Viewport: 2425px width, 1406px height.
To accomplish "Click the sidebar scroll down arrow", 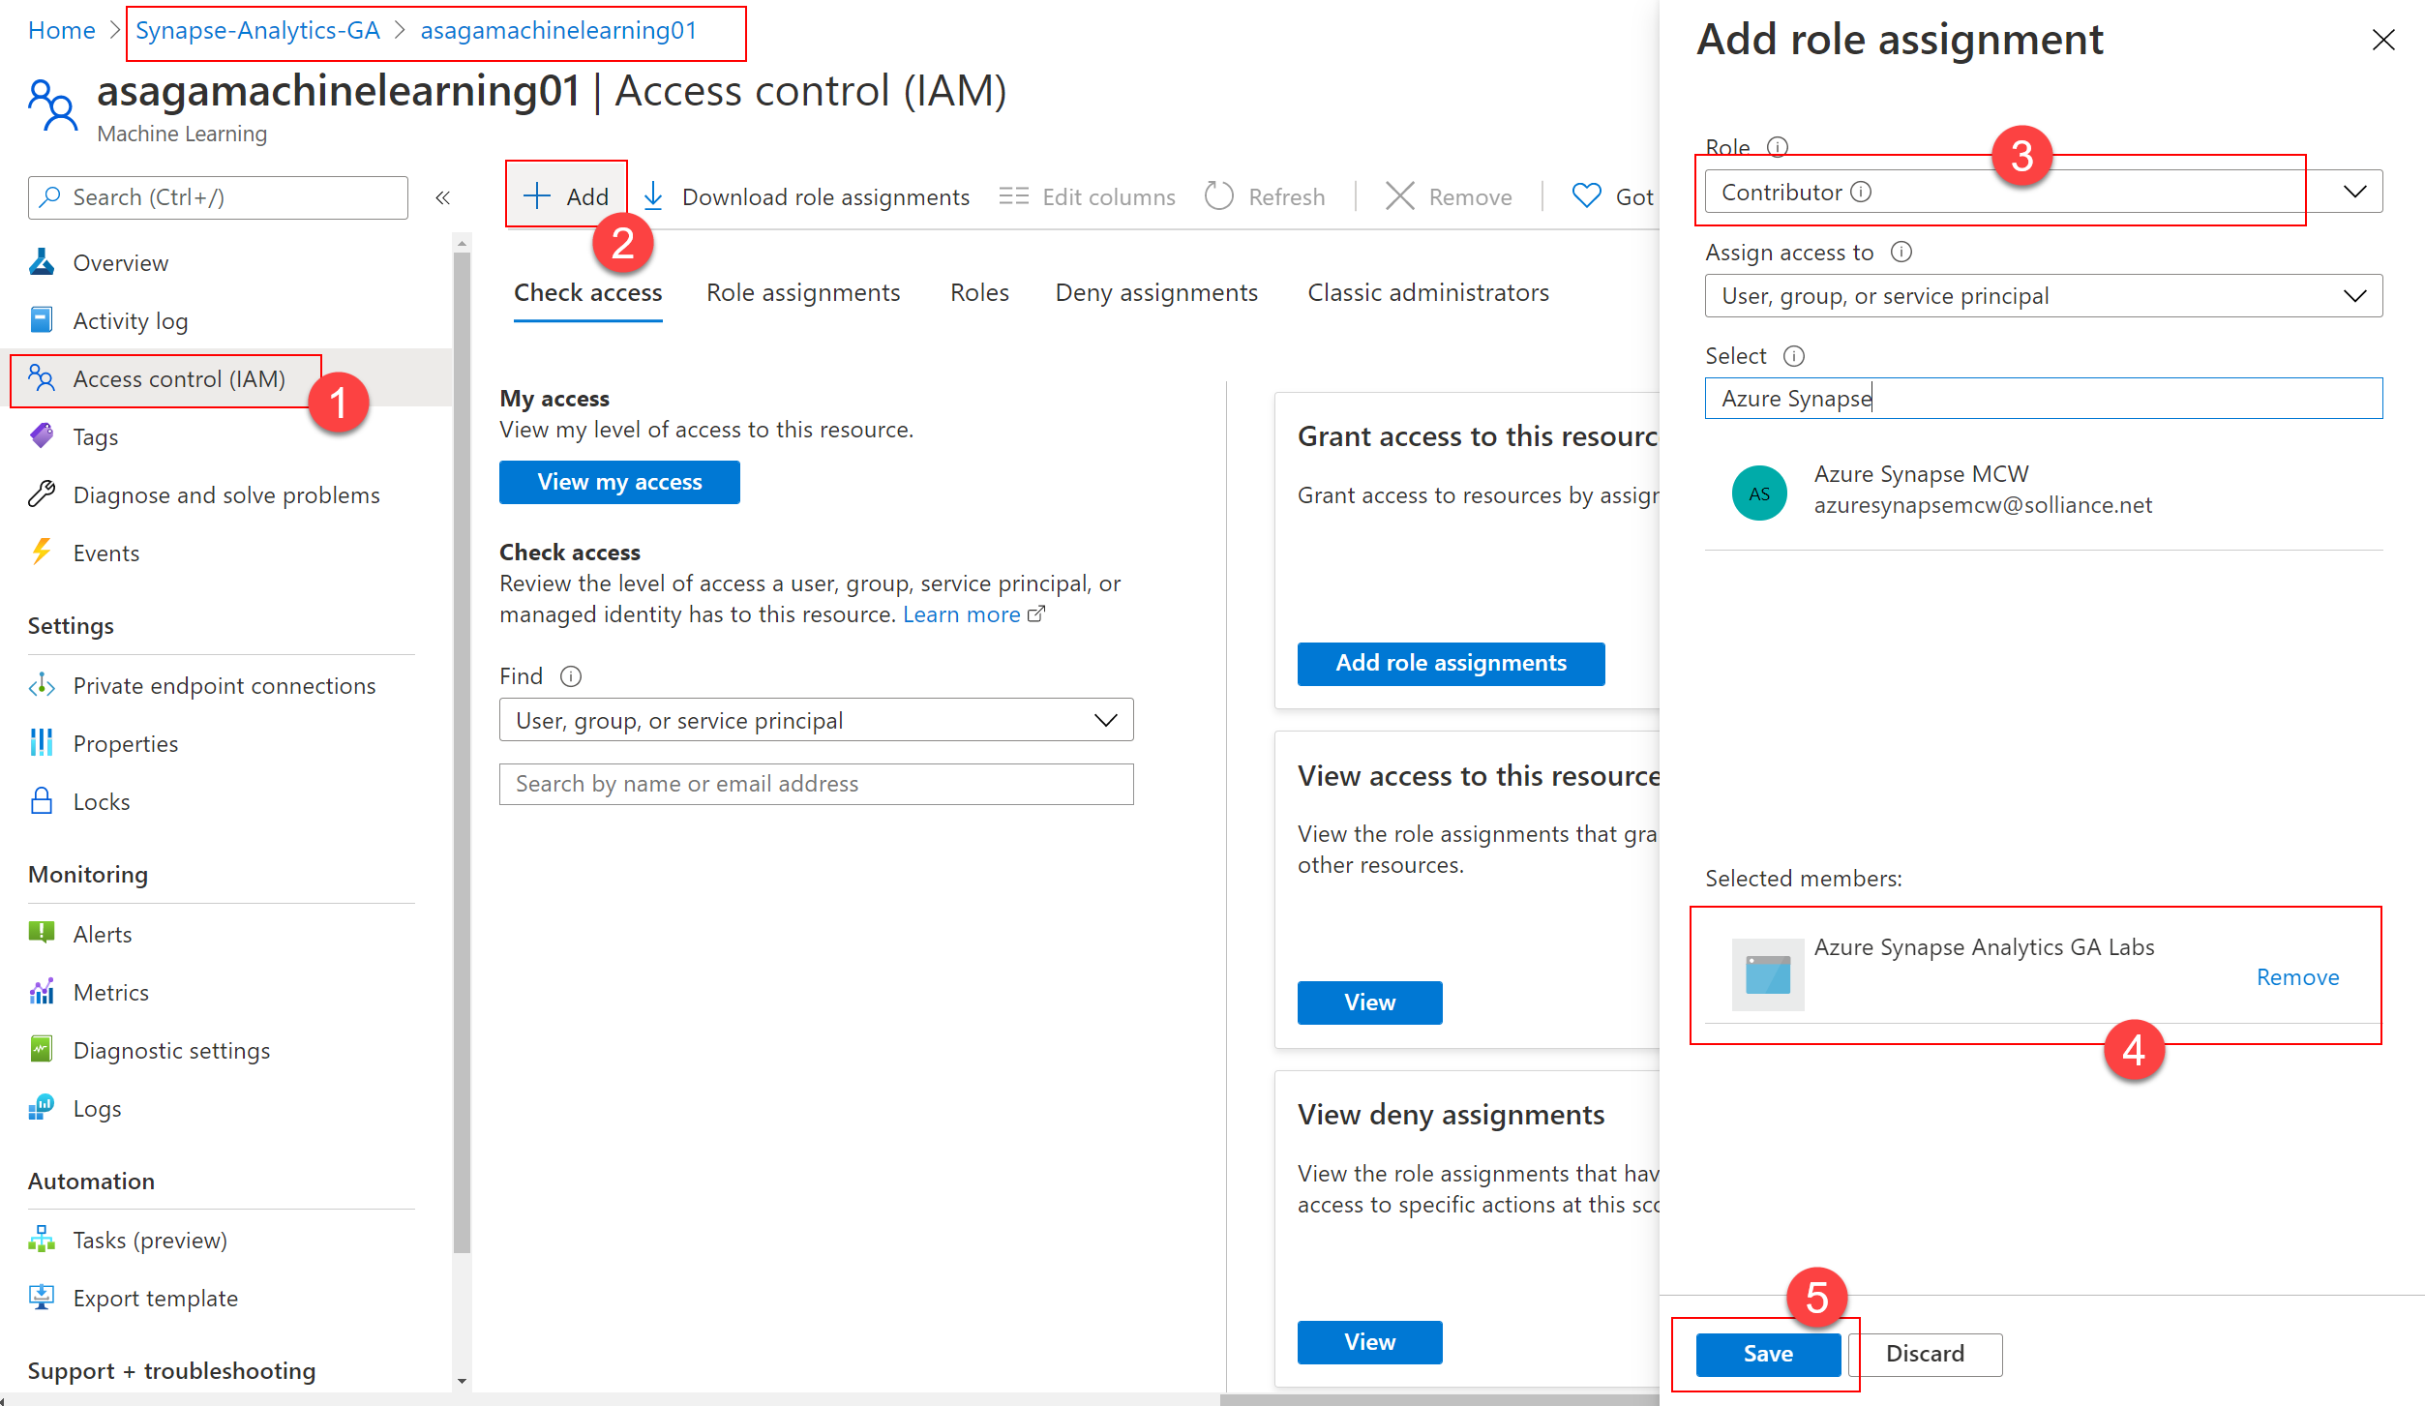I will tap(462, 1381).
